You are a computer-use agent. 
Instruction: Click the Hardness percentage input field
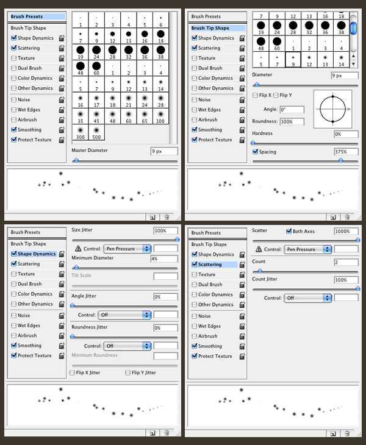pyautogui.click(x=345, y=133)
